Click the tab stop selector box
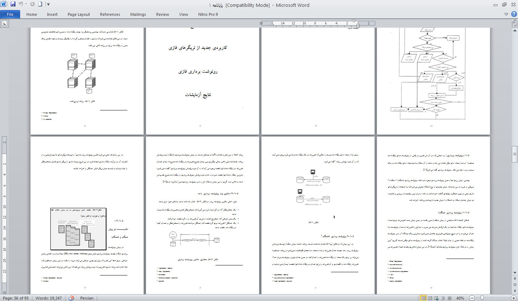 [x=5, y=24]
